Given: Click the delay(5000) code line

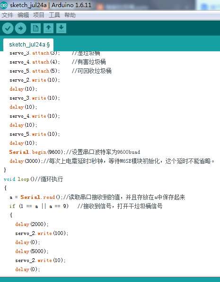Looking at the screenshot, I should [x=32, y=251].
